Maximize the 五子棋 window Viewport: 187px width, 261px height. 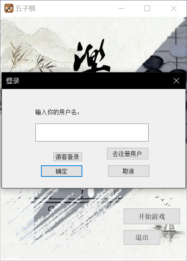click(147, 8)
